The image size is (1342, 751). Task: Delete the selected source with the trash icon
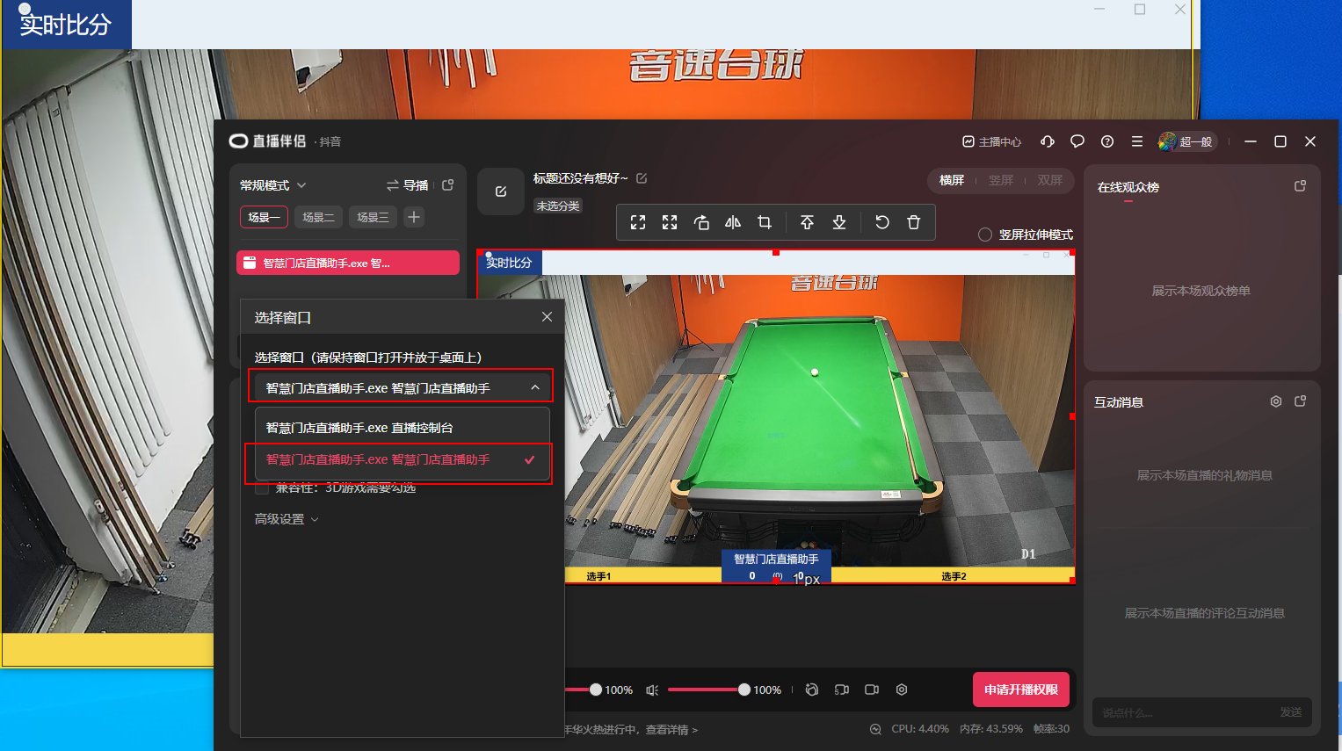[x=914, y=222]
